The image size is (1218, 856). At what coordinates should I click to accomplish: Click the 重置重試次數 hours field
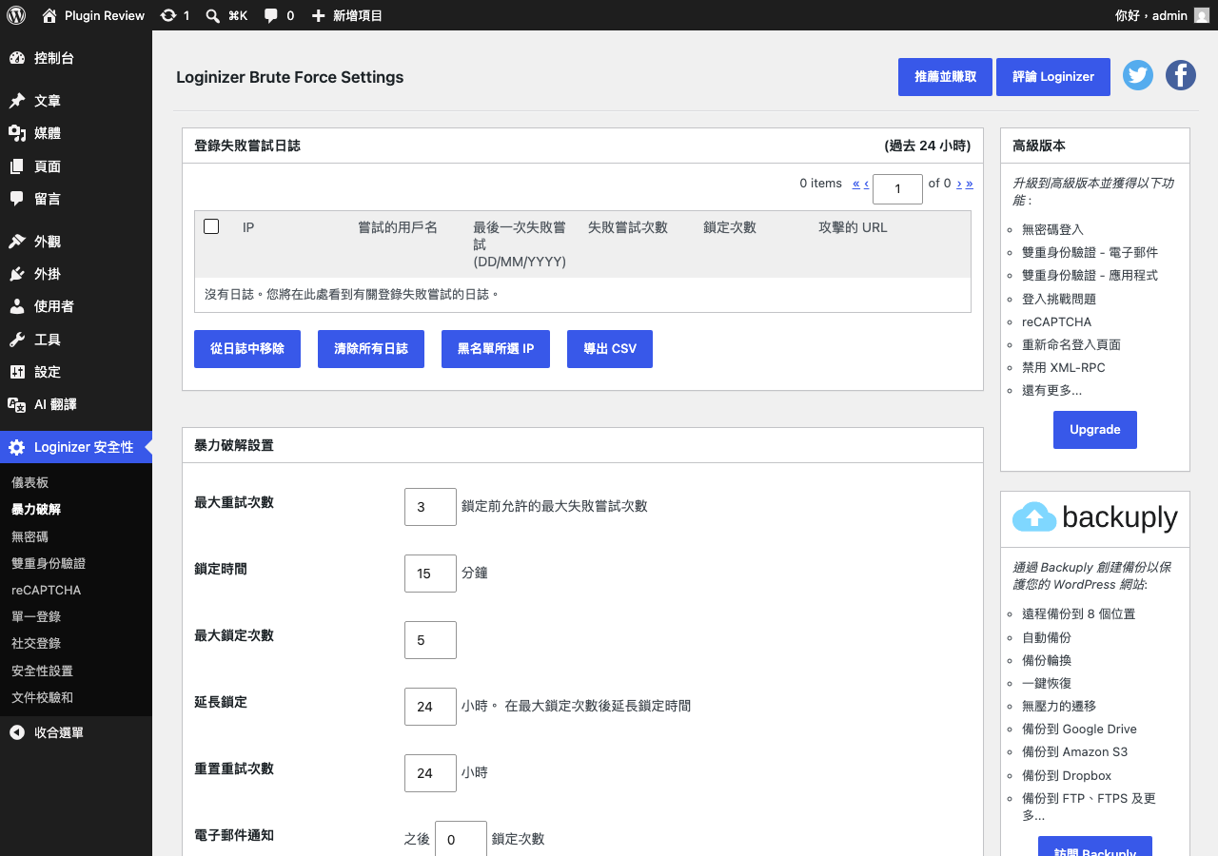430,773
